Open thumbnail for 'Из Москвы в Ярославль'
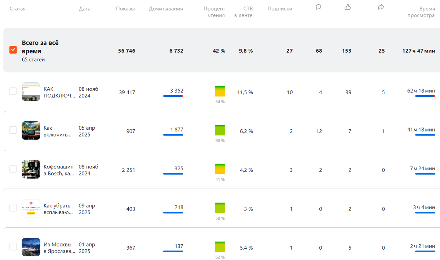This screenshot has height=260, width=440. coord(31,247)
